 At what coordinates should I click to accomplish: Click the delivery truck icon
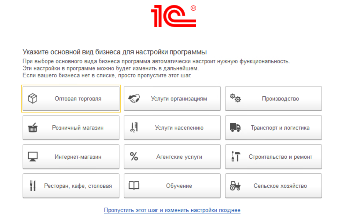coord(235,127)
